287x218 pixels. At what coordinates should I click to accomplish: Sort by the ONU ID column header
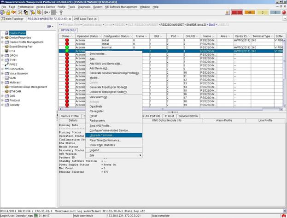(x=192, y=36)
